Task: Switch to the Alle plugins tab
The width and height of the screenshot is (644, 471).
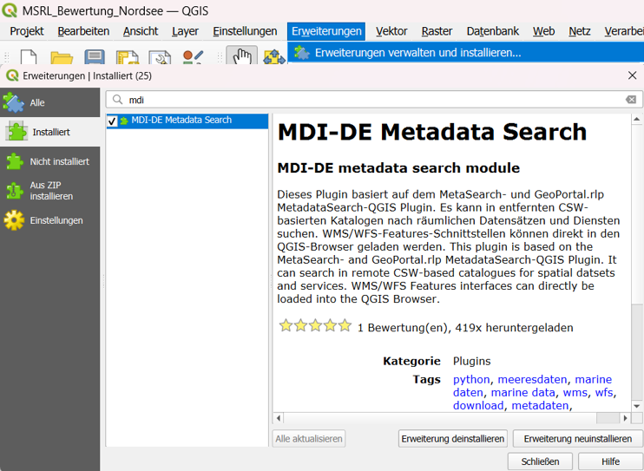Action: coord(37,102)
